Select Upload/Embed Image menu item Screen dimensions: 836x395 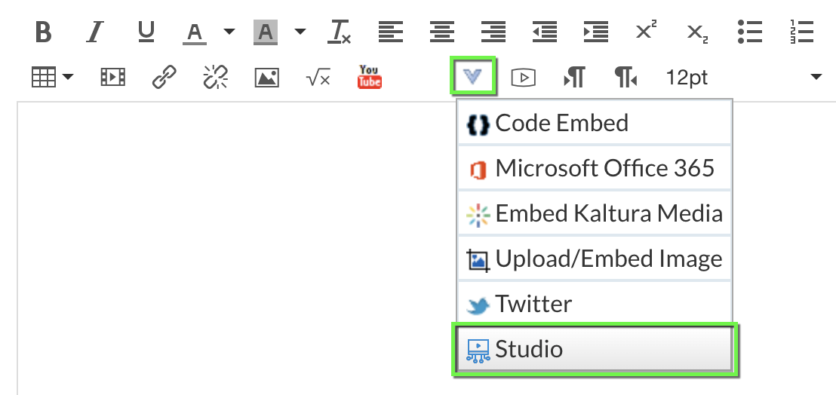pyautogui.click(x=595, y=259)
